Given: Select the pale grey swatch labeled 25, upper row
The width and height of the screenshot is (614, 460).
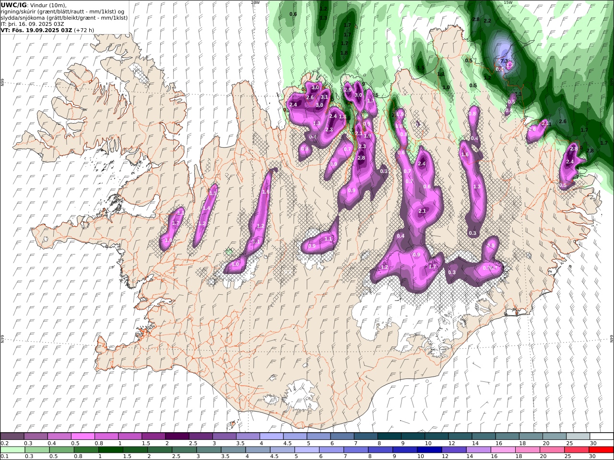Looking at the screenshot, I should click(579, 436).
